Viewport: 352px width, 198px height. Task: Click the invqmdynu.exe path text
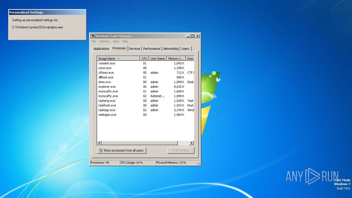(37, 27)
